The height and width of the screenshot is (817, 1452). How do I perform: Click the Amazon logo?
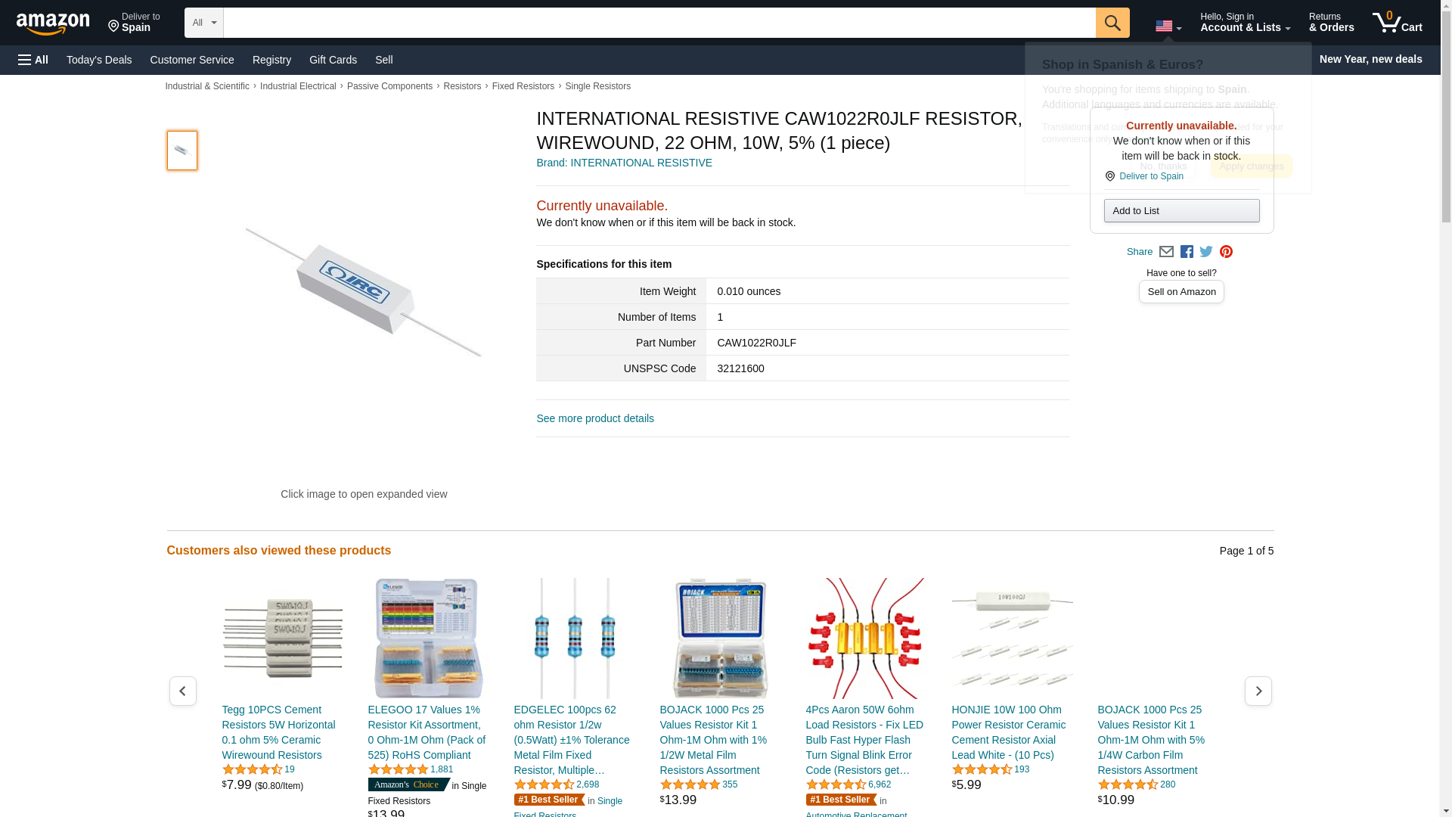(x=53, y=23)
